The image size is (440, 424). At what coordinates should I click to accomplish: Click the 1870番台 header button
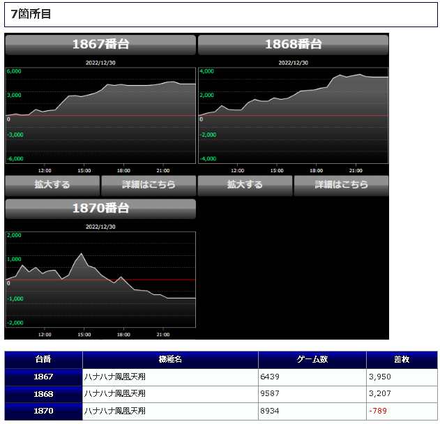point(100,209)
